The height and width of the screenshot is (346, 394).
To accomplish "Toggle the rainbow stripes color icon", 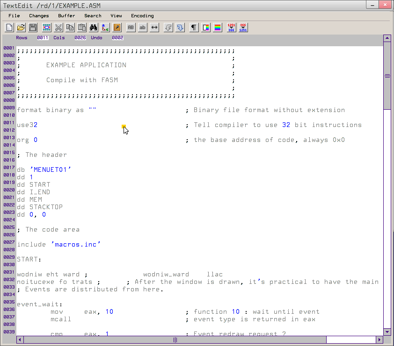I will point(218,28).
